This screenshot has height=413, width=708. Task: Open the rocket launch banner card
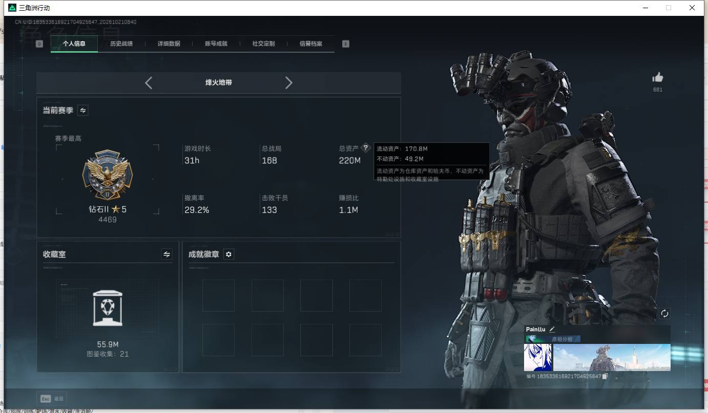612,357
